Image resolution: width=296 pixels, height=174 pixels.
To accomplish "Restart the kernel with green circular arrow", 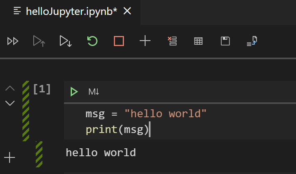I will (92, 41).
